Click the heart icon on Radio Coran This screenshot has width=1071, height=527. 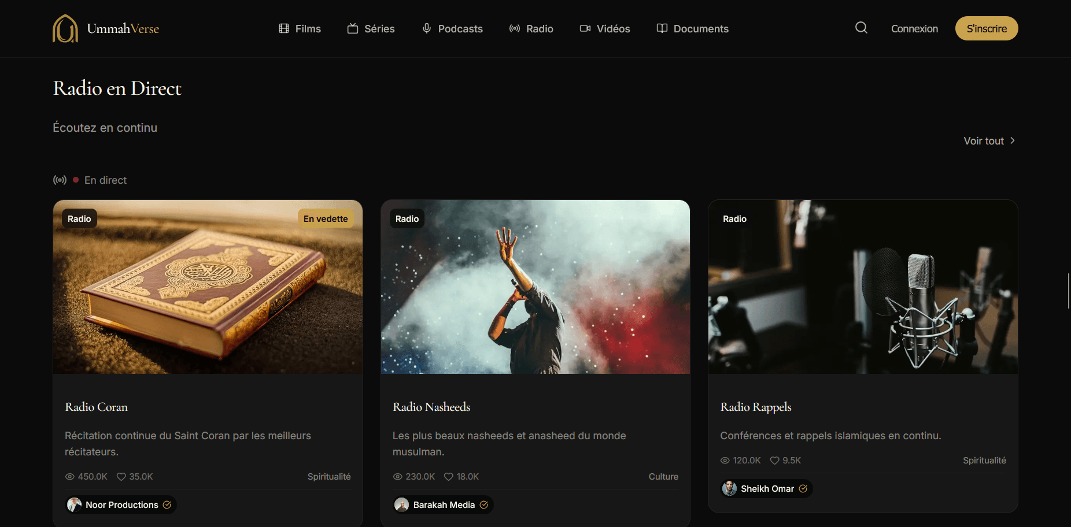point(121,477)
